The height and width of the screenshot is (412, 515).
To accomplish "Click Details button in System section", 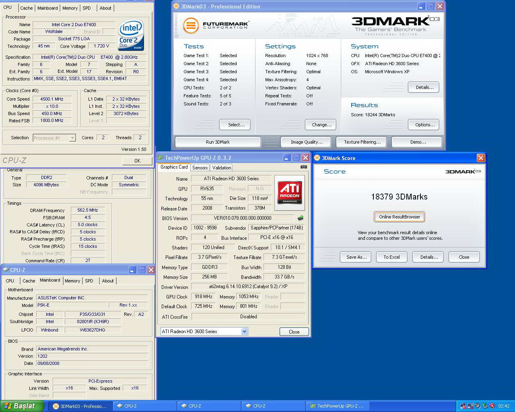I will (x=424, y=87).
